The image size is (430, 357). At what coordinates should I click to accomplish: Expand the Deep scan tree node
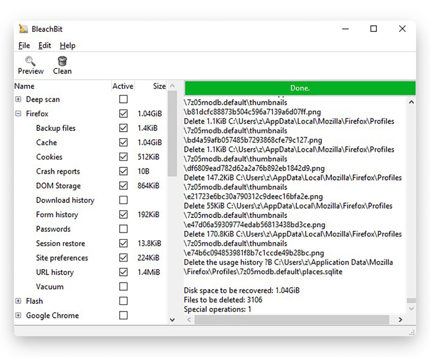(x=18, y=99)
